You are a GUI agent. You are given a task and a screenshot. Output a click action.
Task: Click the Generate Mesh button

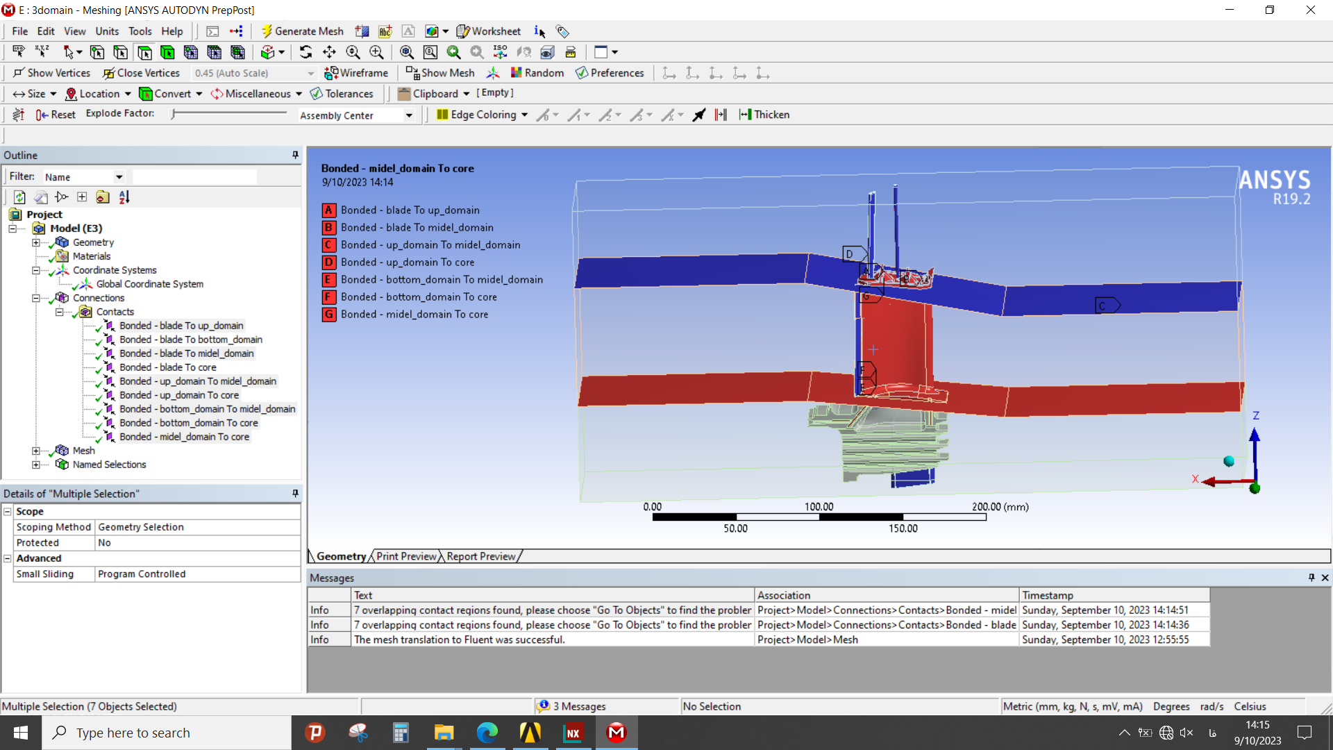pyautogui.click(x=302, y=31)
